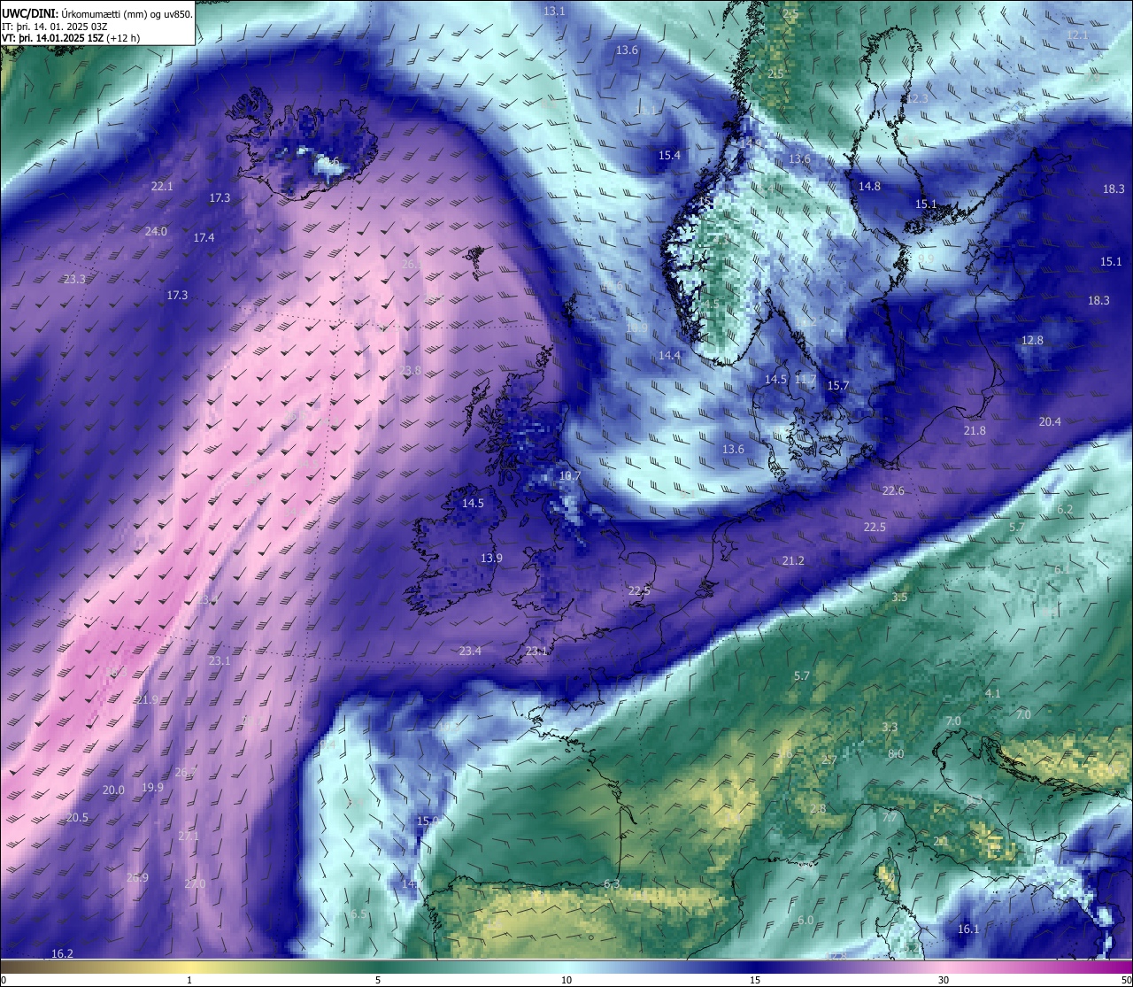Click the 'IT: þri. 14. 01. 2025 03Z' line
The width and height of the screenshot is (1133, 987).
tap(55, 27)
